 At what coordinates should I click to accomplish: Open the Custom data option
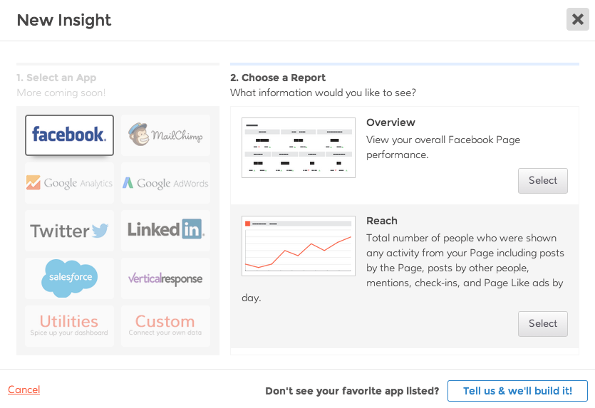165,325
